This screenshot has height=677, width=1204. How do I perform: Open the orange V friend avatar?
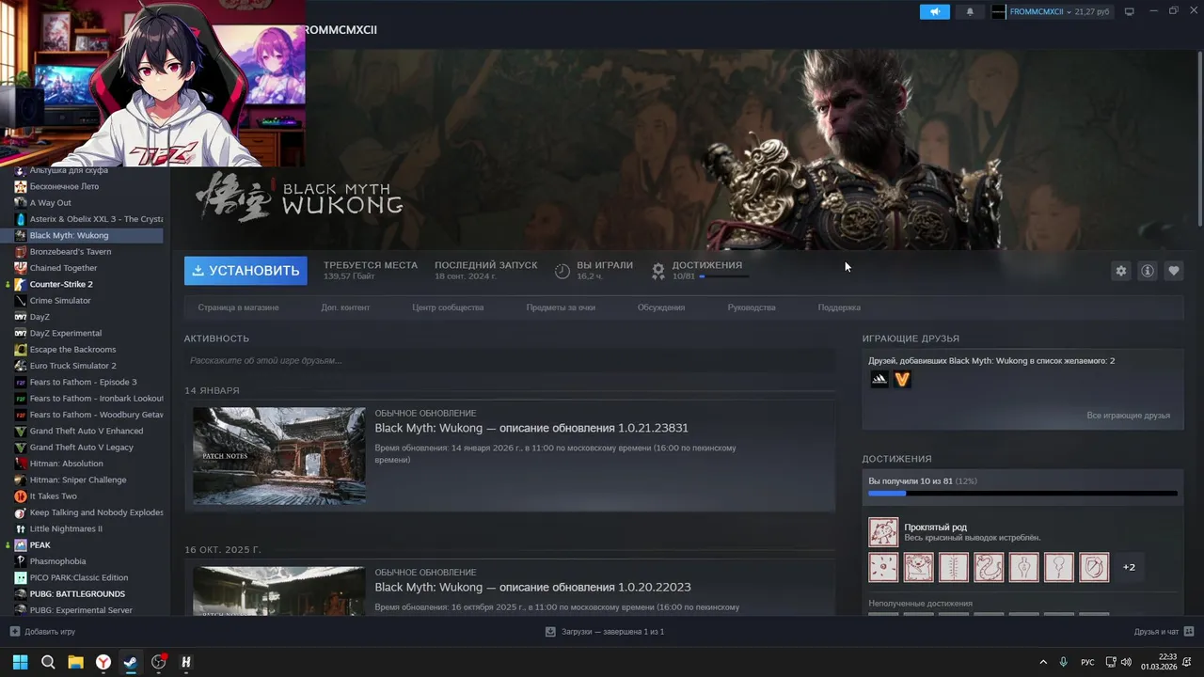tap(902, 379)
